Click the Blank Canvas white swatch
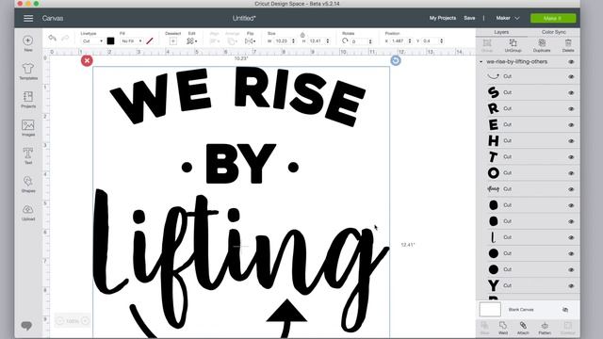Image resolution: width=603 pixels, height=339 pixels. coord(490,310)
